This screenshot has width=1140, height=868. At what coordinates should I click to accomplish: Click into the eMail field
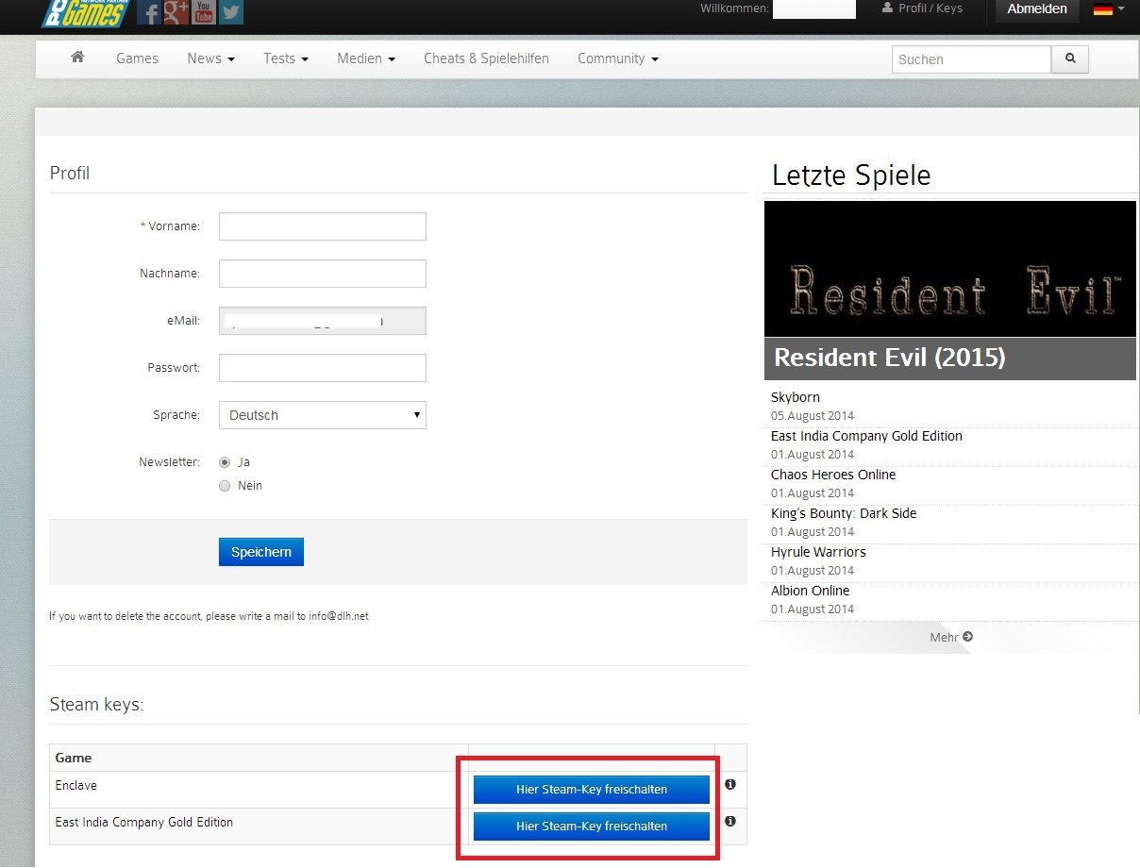pos(323,321)
